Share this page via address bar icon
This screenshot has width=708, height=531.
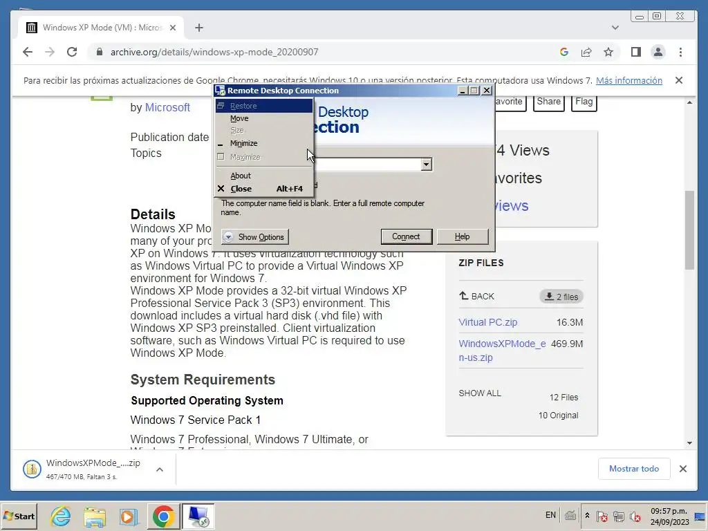click(586, 52)
